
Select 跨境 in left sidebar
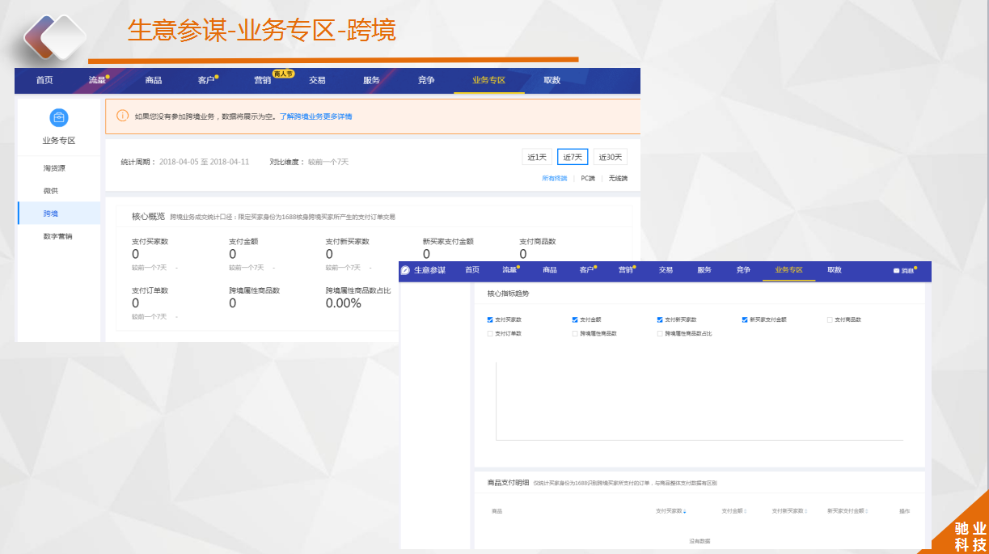coord(59,214)
